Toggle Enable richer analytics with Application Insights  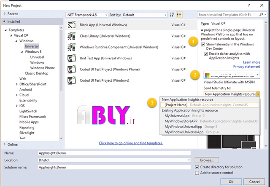click(206, 54)
